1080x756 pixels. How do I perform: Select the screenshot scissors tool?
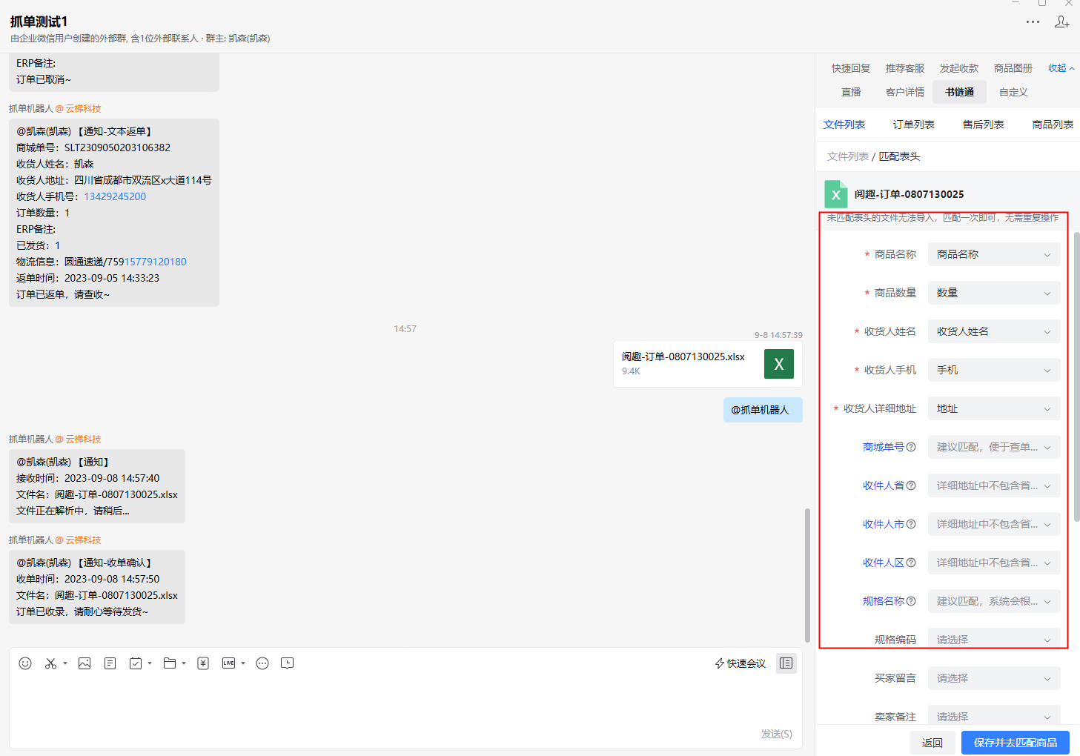[x=50, y=663]
